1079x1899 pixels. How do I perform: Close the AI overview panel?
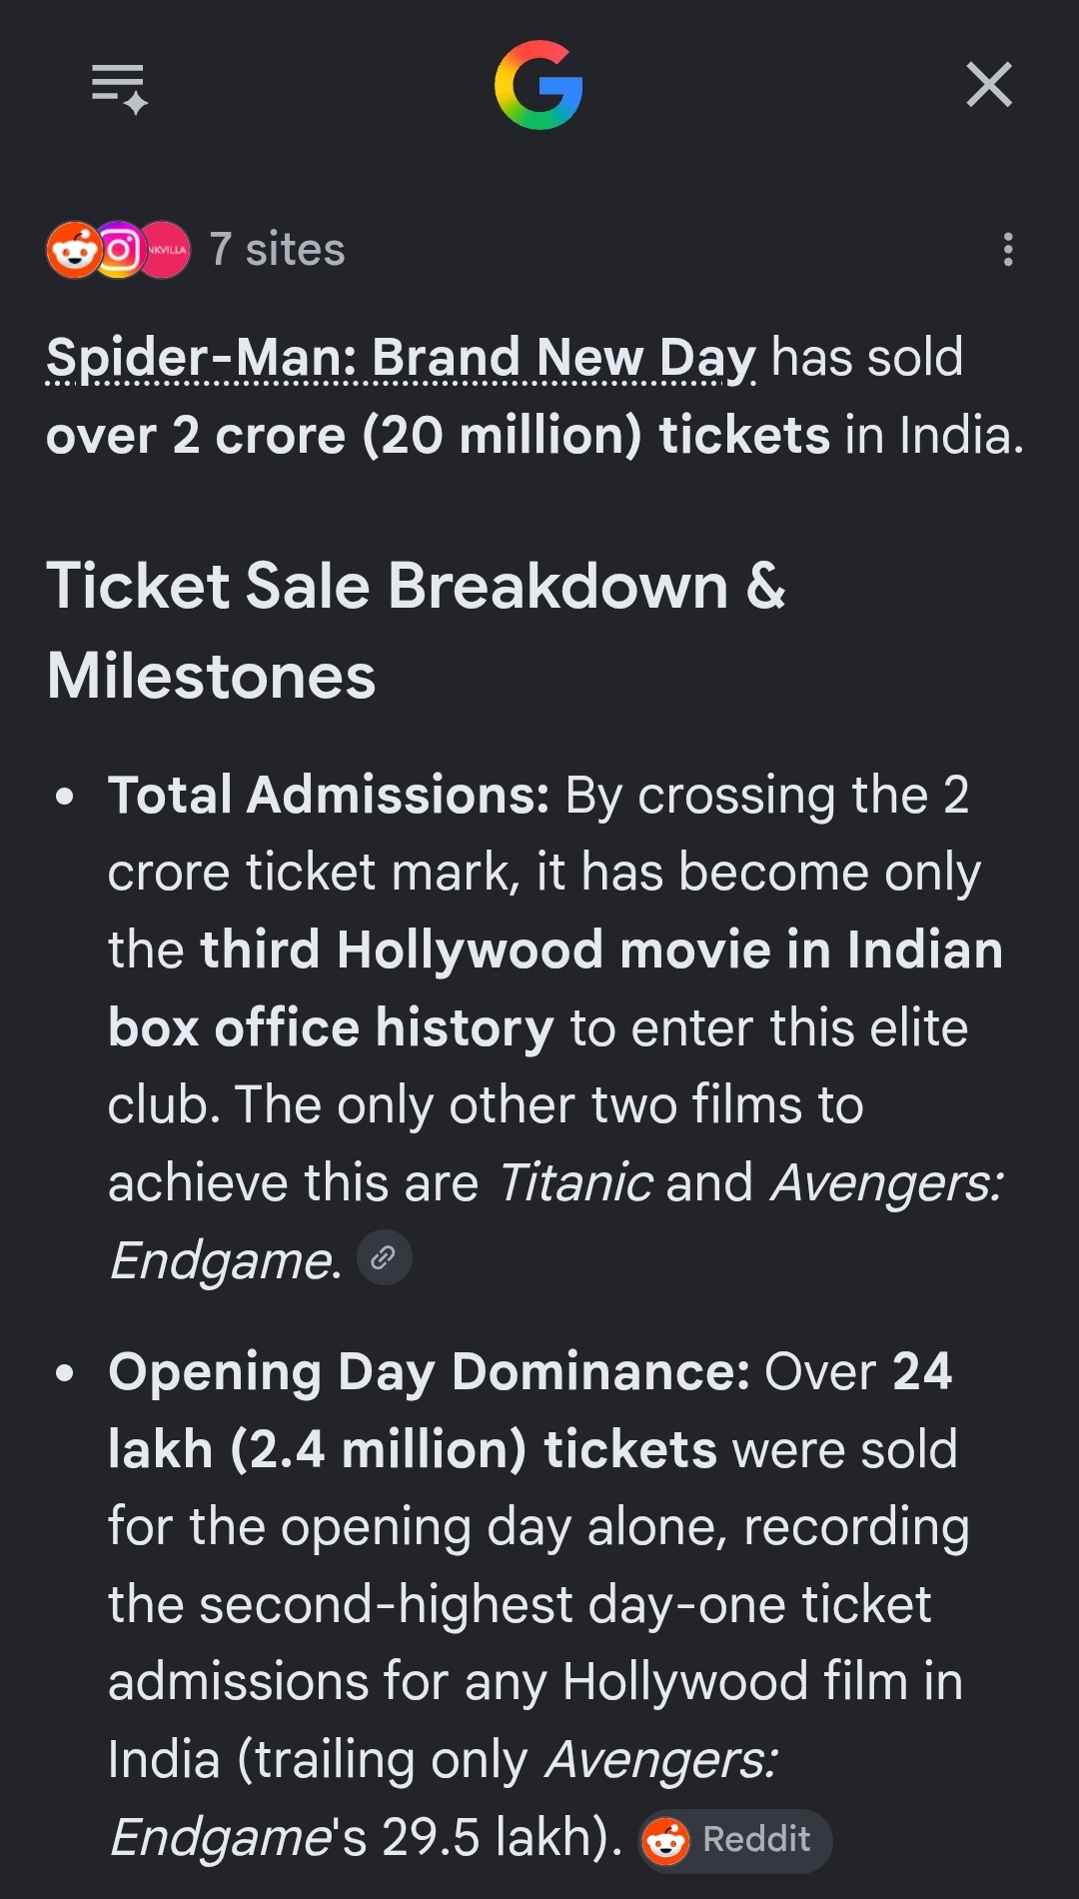click(x=989, y=84)
